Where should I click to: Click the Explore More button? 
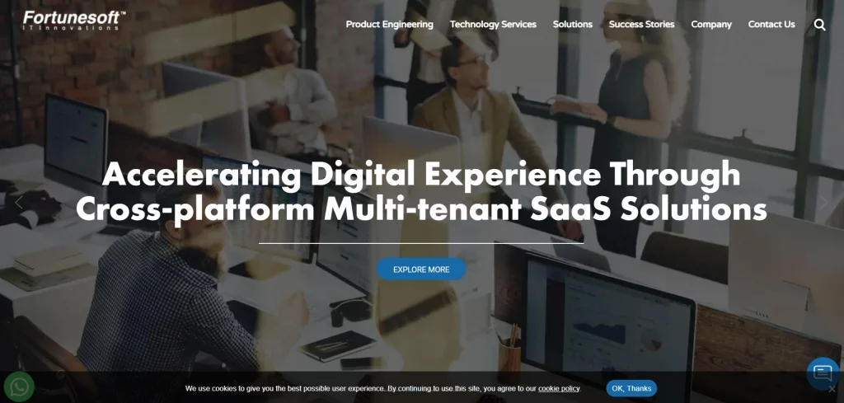(x=421, y=269)
